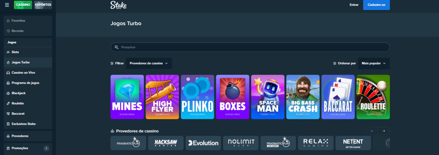This screenshot has height=155, width=439.
Task: Click the Ordenar por sort icon
Action: [335, 63]
